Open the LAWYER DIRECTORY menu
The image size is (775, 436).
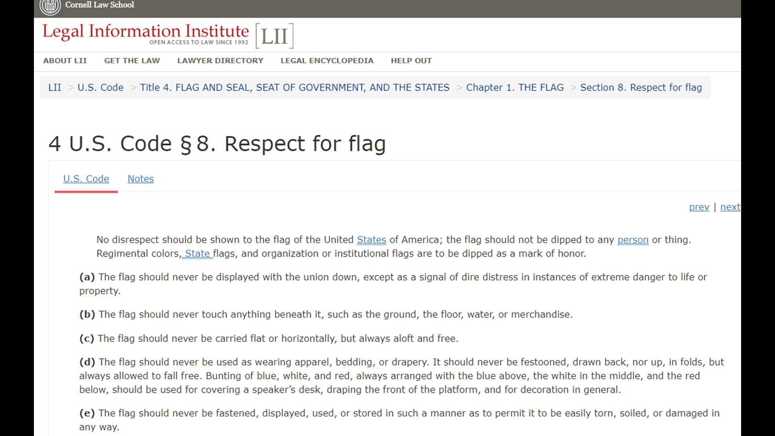click(220, 61)
